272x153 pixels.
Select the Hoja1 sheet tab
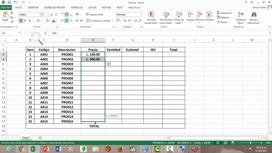(x=26, y=138)
